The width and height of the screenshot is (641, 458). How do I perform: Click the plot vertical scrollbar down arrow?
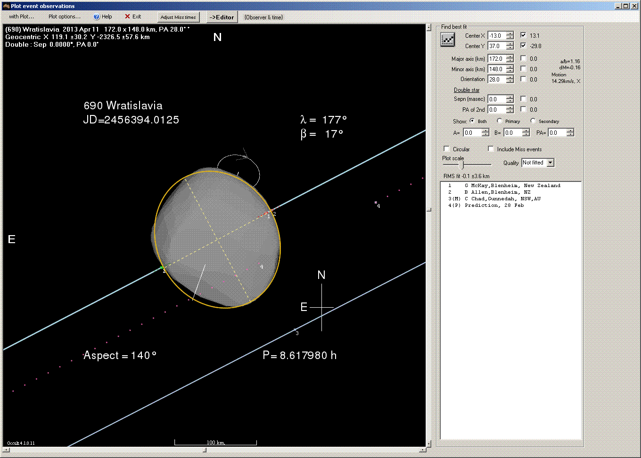[429, 443]
